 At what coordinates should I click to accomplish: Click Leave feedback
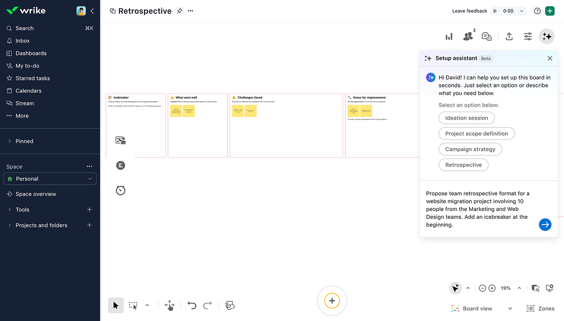click(x=469, y=10)
